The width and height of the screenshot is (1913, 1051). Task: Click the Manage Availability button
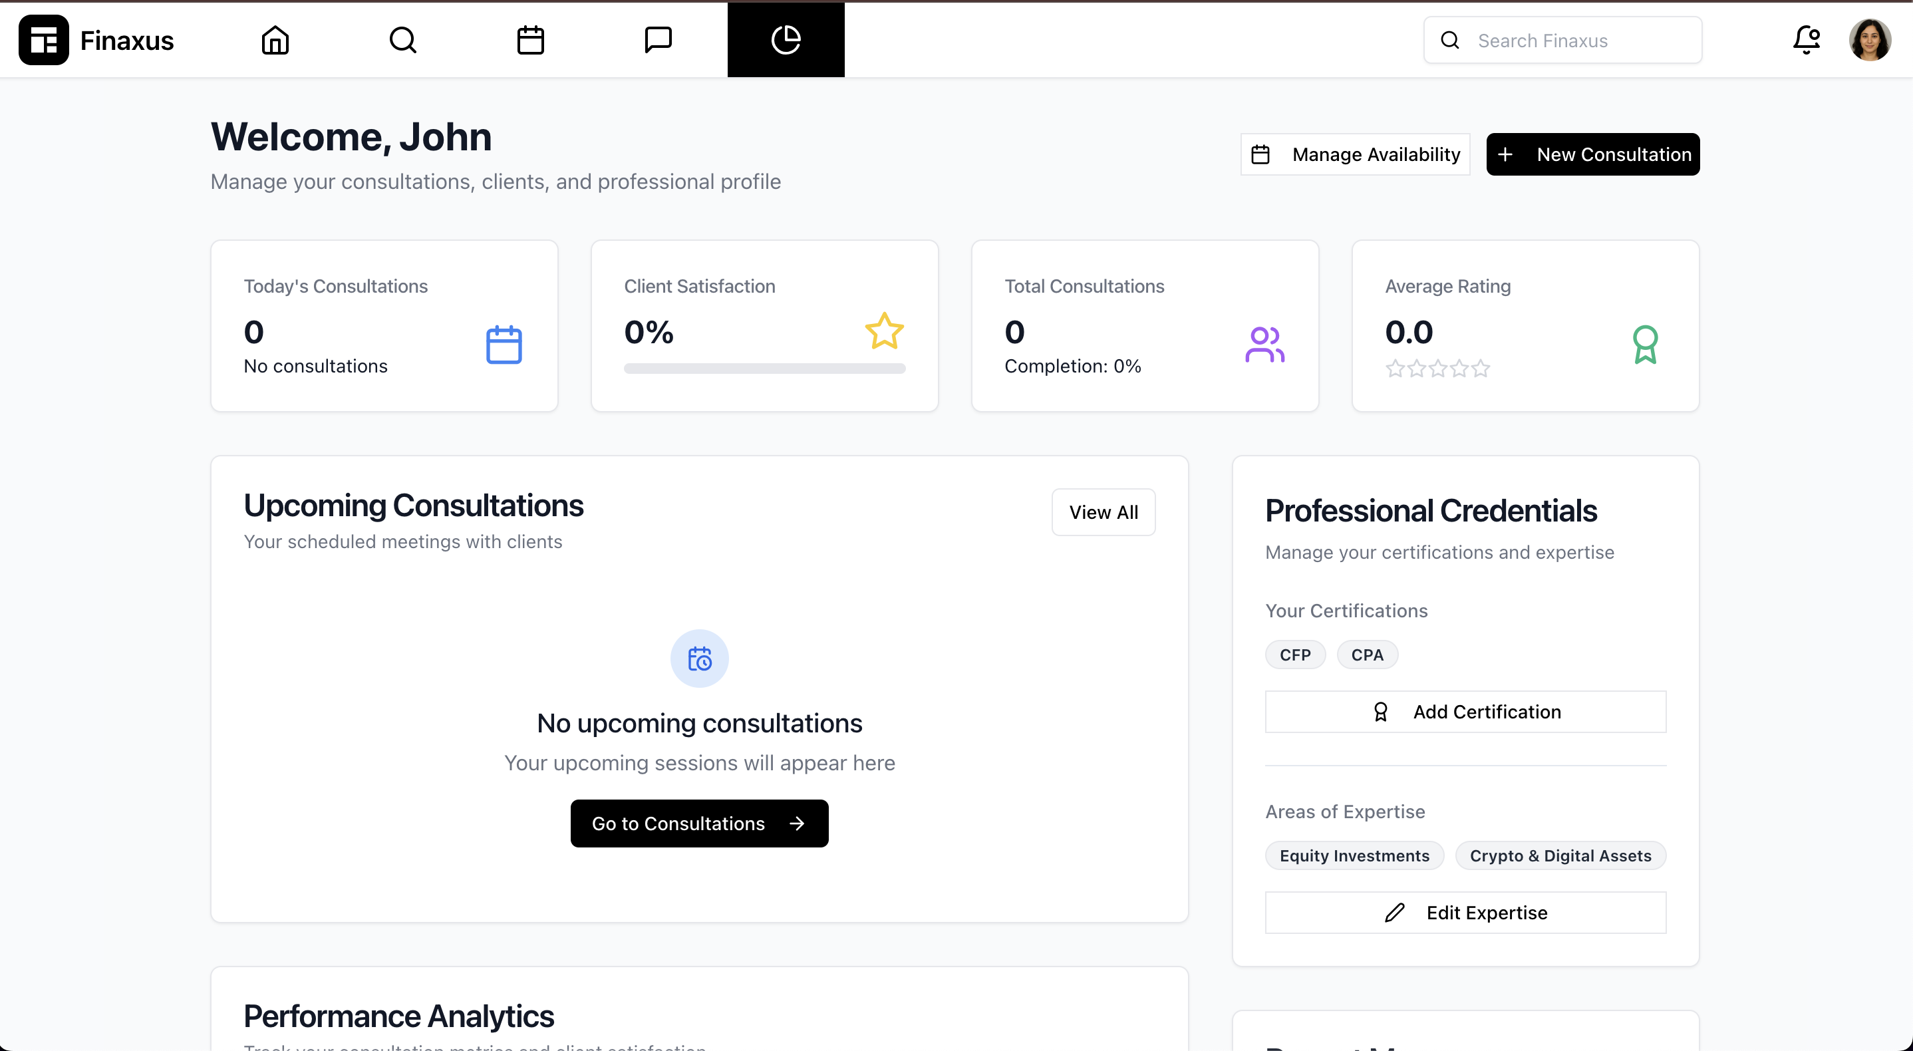click(x=1356, y=154)
